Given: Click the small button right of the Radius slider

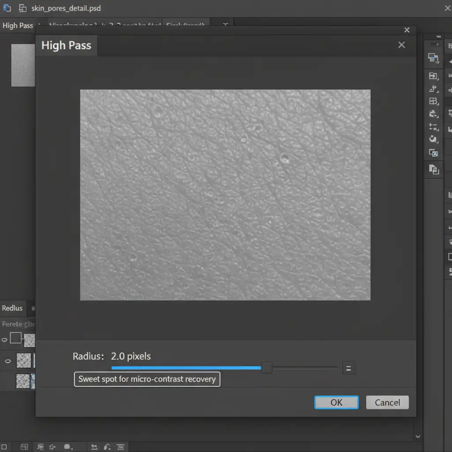Looking at the screenshot, I should [348, 368].
